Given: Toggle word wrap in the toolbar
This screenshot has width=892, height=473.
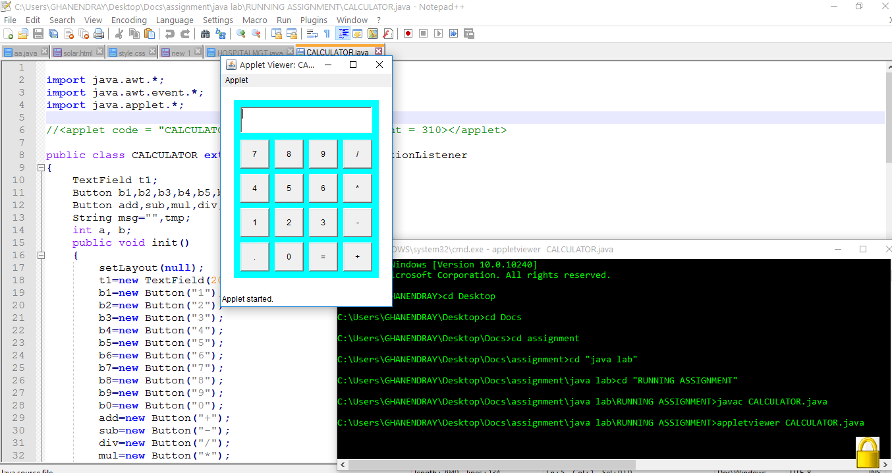Looking at the screenshot, I should click(x=312, y=34).
